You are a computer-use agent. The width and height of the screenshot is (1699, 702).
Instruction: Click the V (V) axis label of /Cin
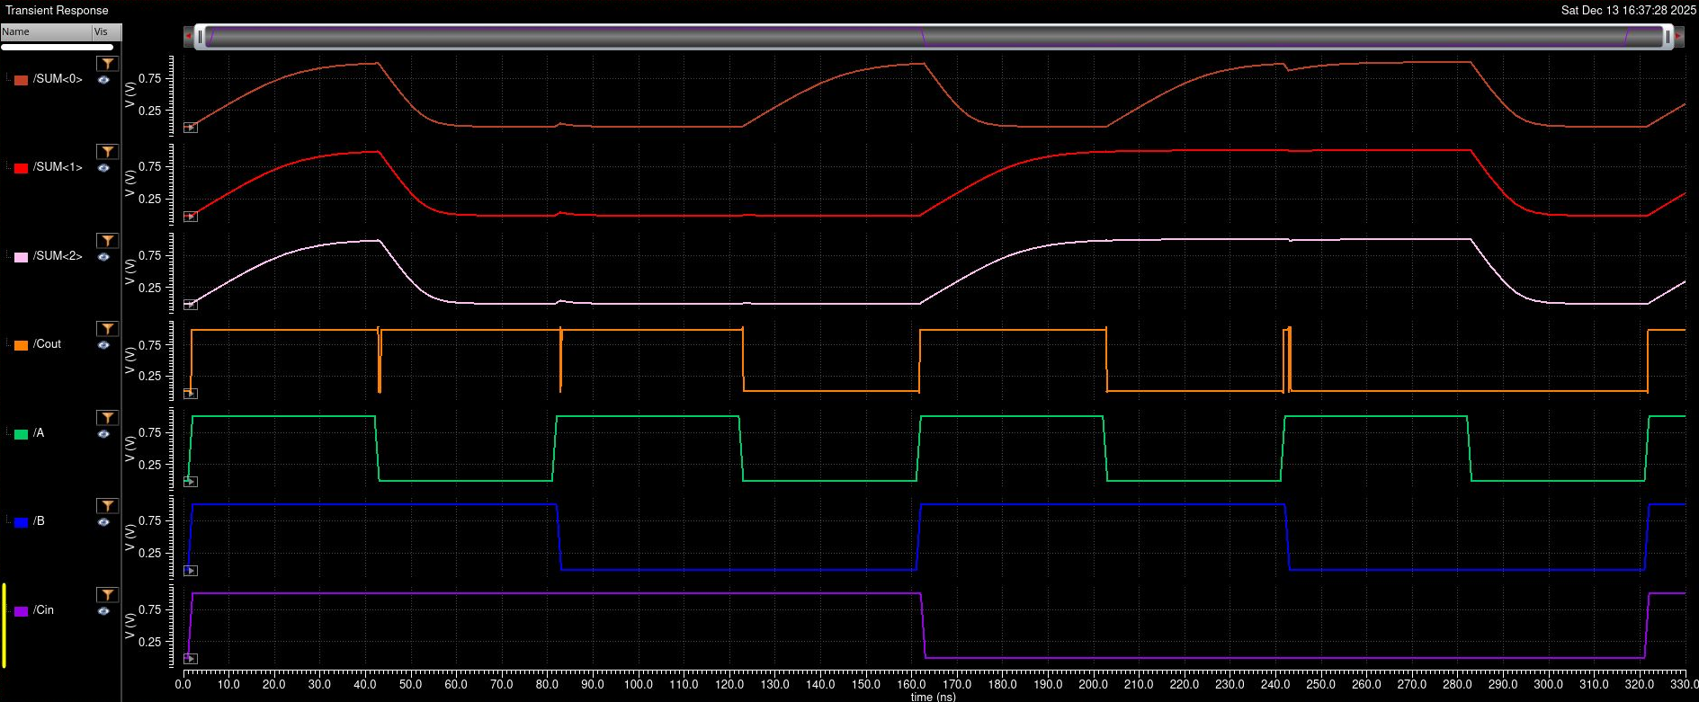click(x=130, y=626)
